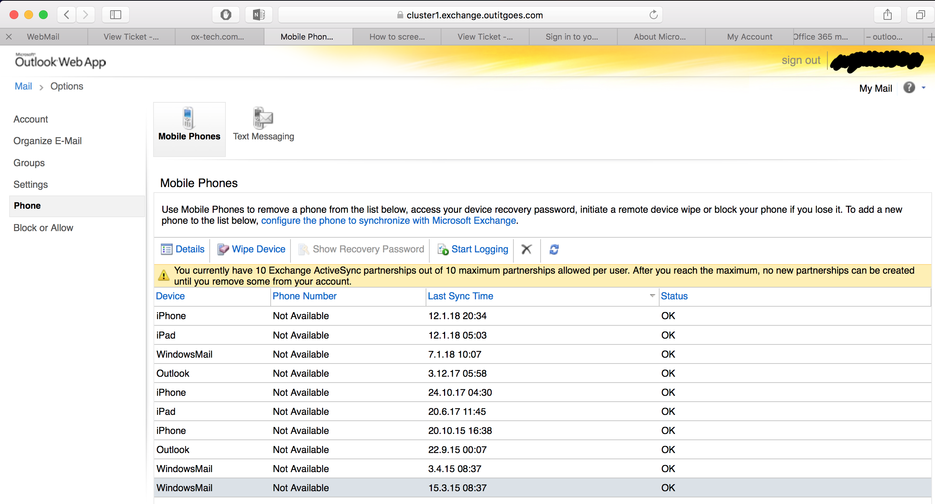The width and height of the screenshot is (935, 504).
Task: Click the refresh list icon
Action: click(x=554, y=249)
